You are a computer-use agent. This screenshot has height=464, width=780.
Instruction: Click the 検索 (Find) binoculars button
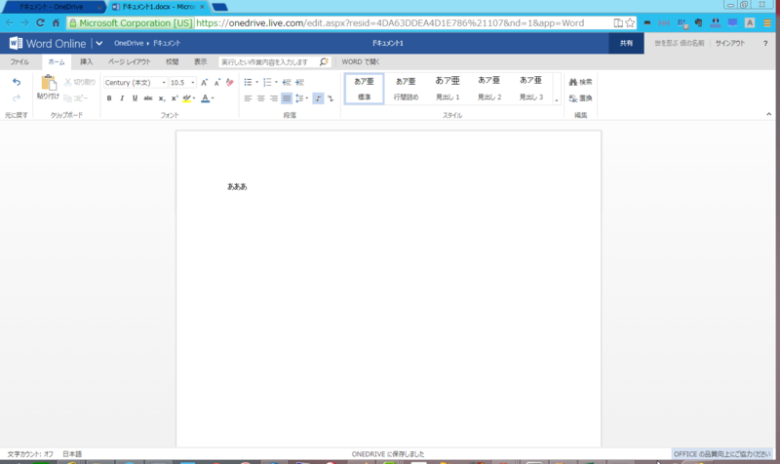coord(580,82)
